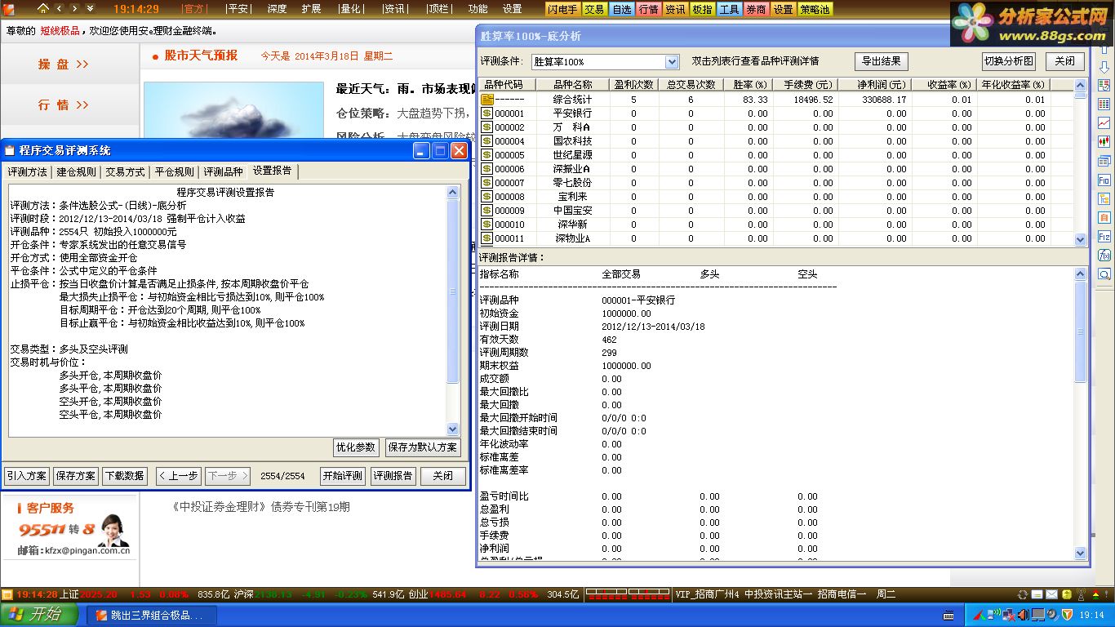
Task: Click 开始评测 button
Action: tap(343, 476)
